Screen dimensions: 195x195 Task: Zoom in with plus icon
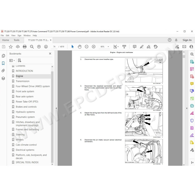94,47
